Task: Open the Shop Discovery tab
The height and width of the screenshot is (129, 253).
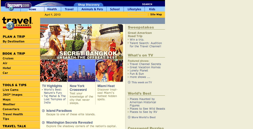Action: pos(89,5)
